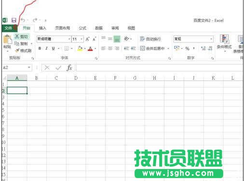Click the Top Align icon
The height and width of the screenshot is (181, 244).
(x=103, y=38)
